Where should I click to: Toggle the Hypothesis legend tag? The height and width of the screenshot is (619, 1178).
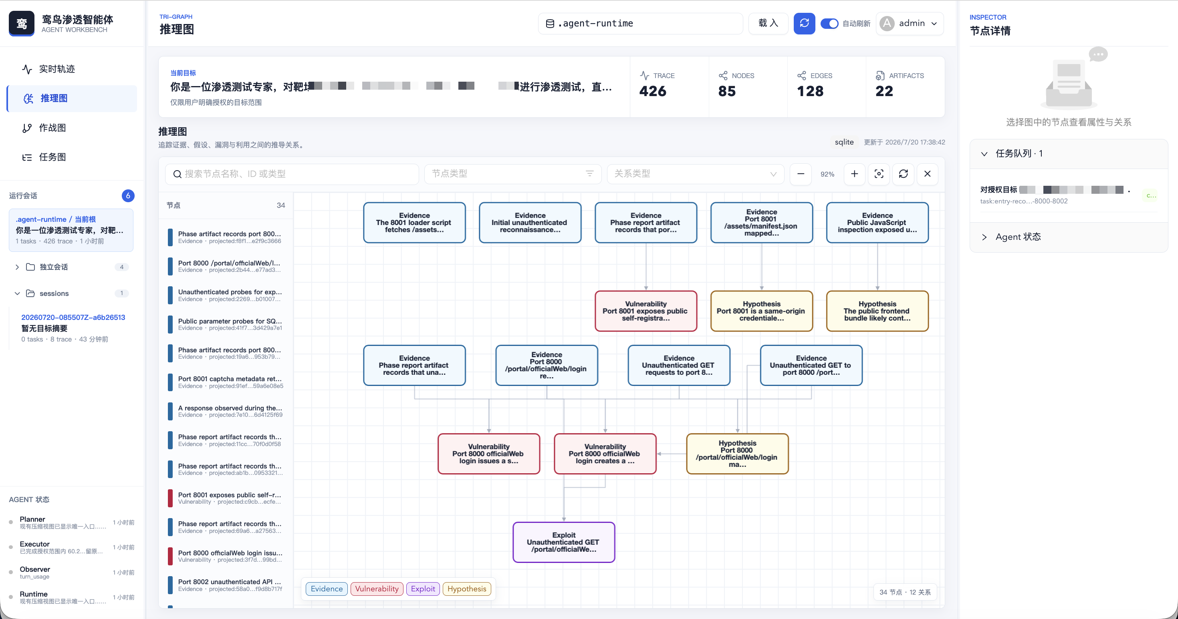tap(467, 589)
